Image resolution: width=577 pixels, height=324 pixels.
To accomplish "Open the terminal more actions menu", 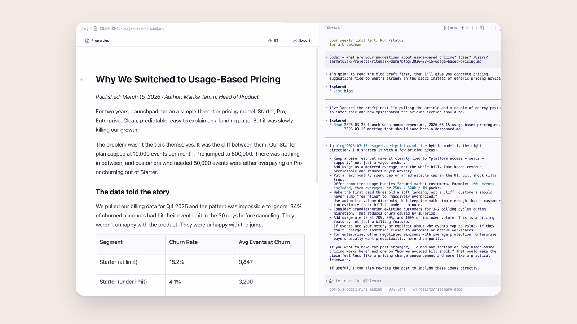I will click(490, 28).
